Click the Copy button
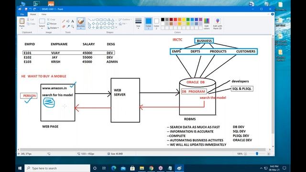 coord(31,24)
